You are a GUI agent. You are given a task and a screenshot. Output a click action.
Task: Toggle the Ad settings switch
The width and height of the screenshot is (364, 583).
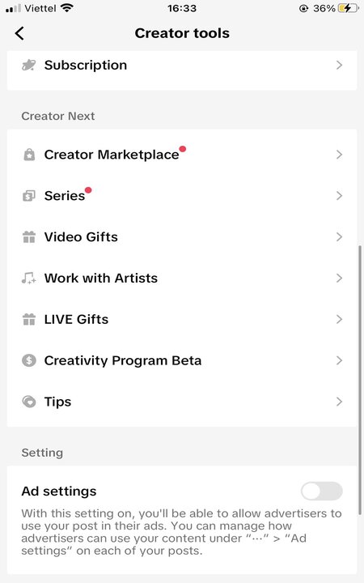322,492
